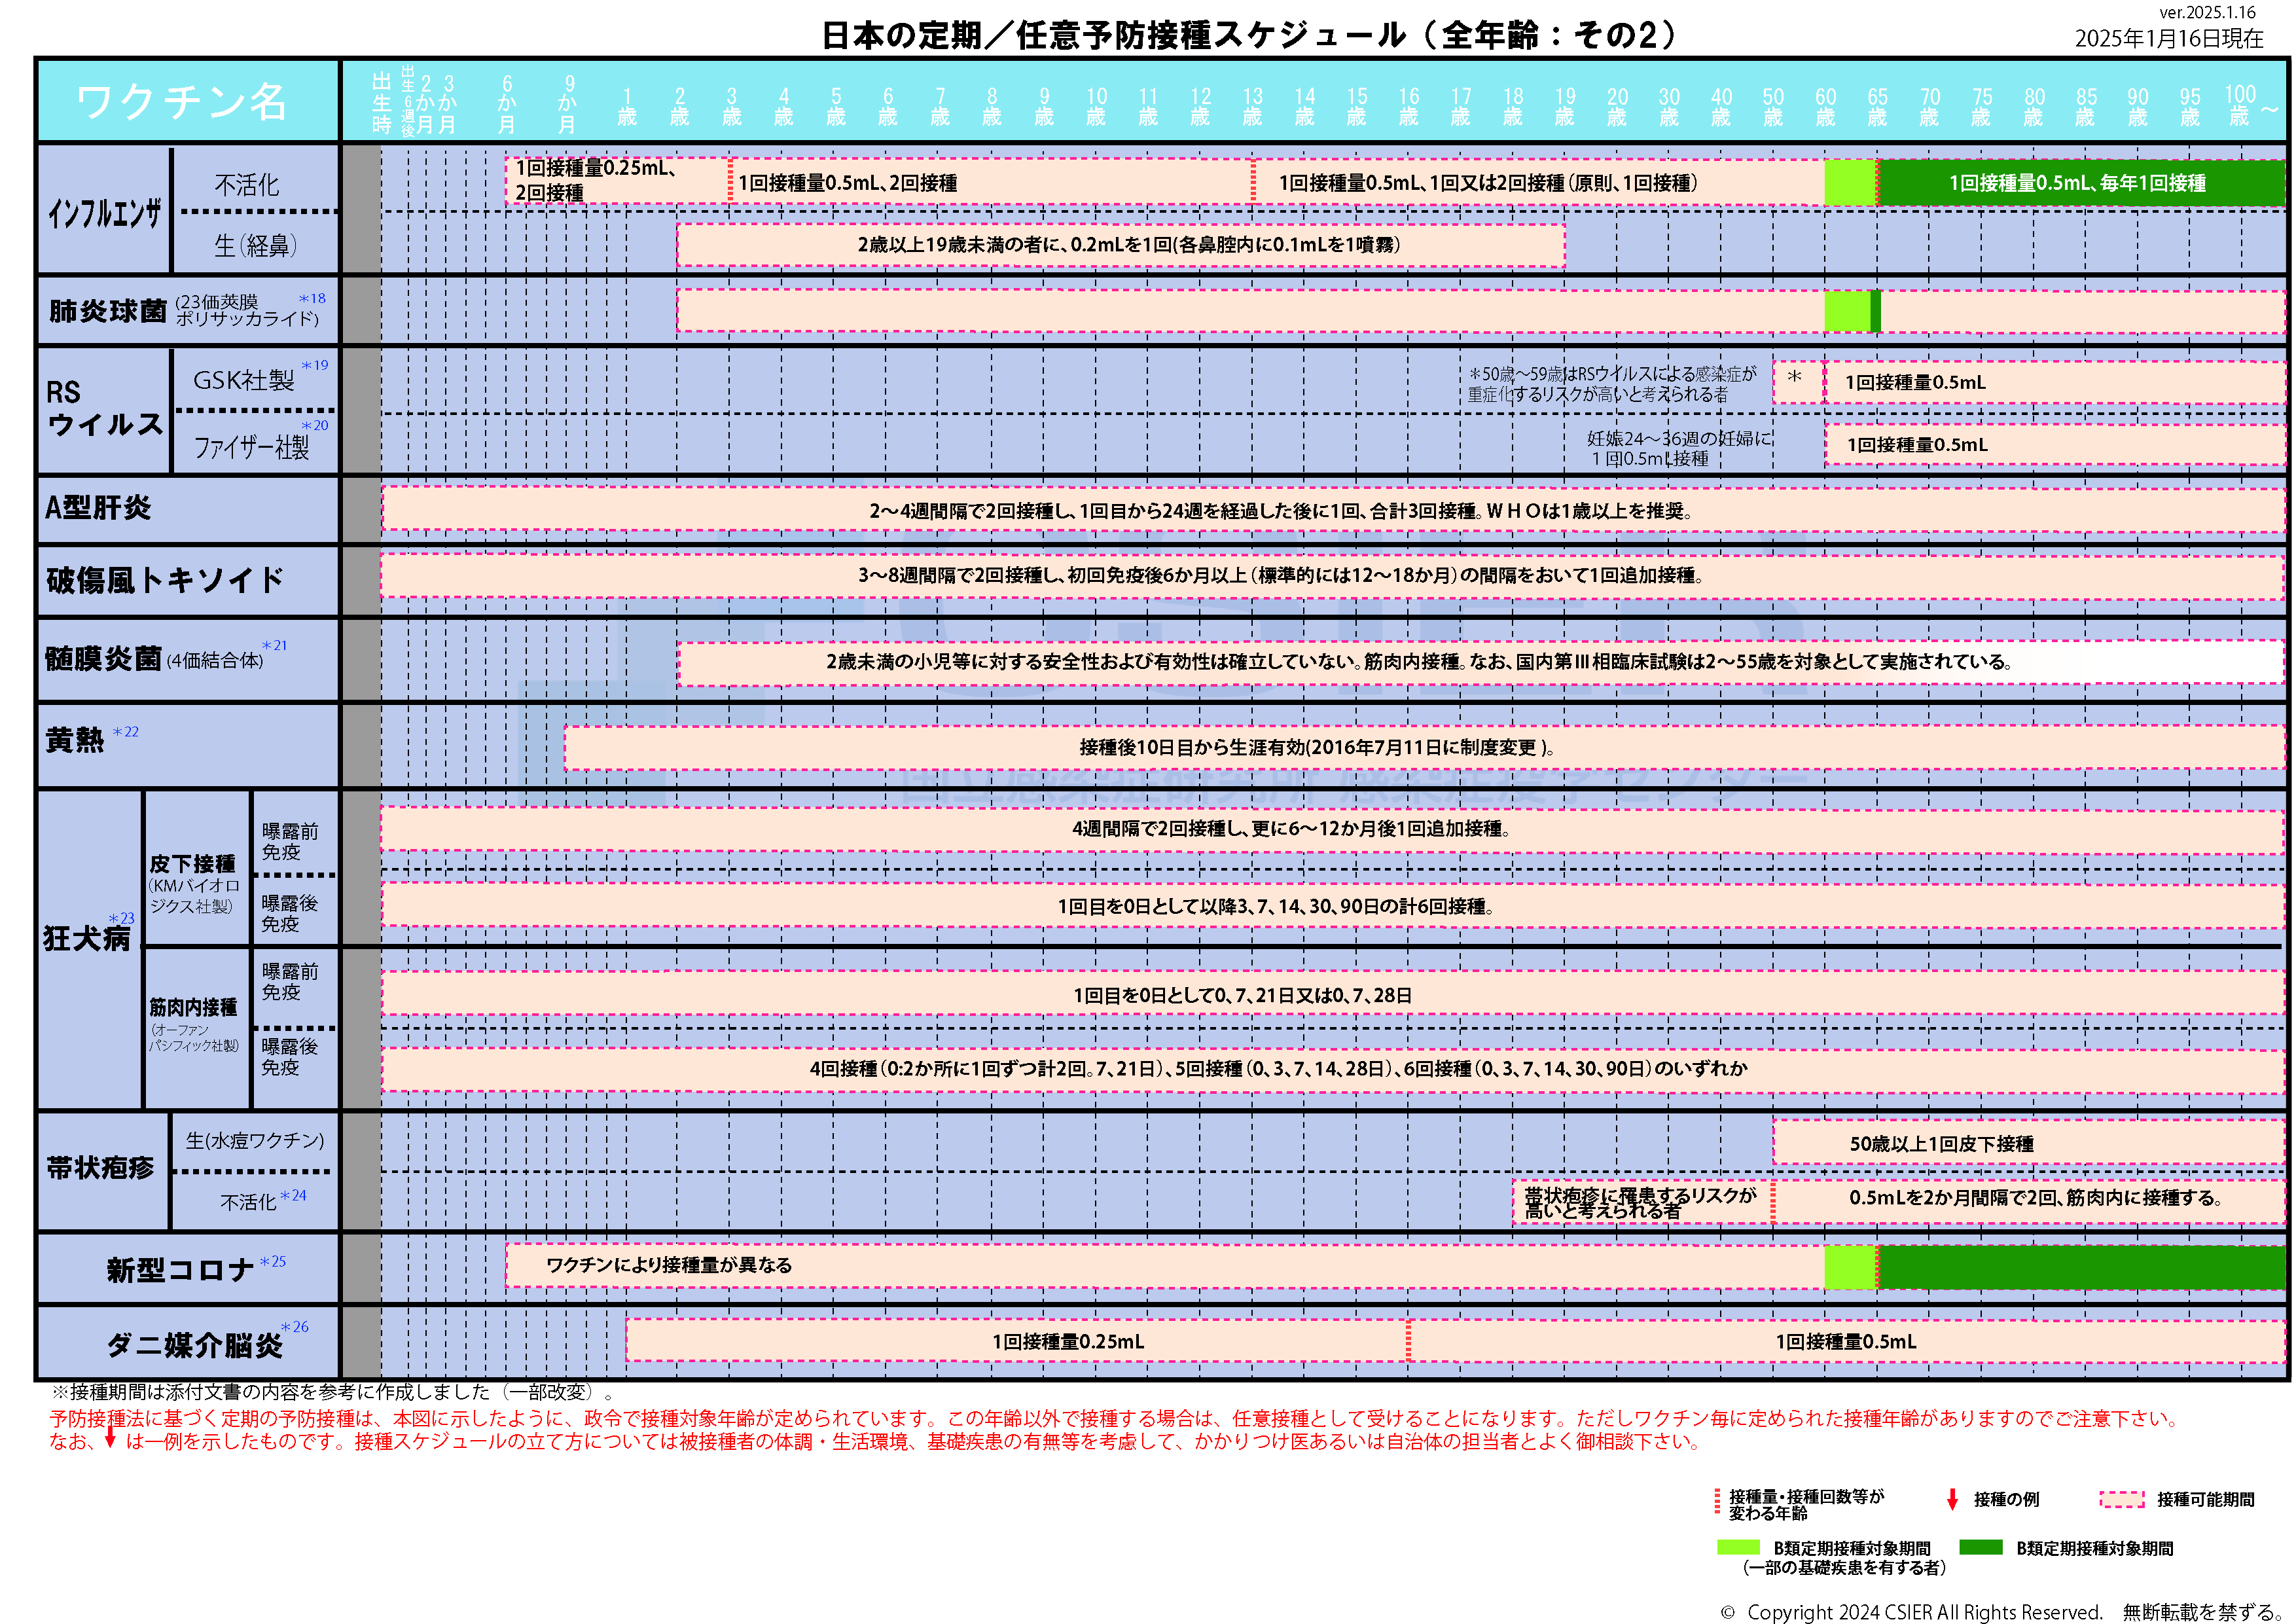Screen dimensions: 2296x1624
Task: Click the red arrow icon in the legend
Action: click(x=1951, y=1499)
